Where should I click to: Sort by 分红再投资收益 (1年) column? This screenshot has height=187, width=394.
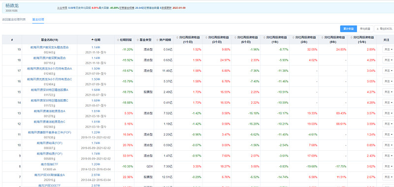275,39
